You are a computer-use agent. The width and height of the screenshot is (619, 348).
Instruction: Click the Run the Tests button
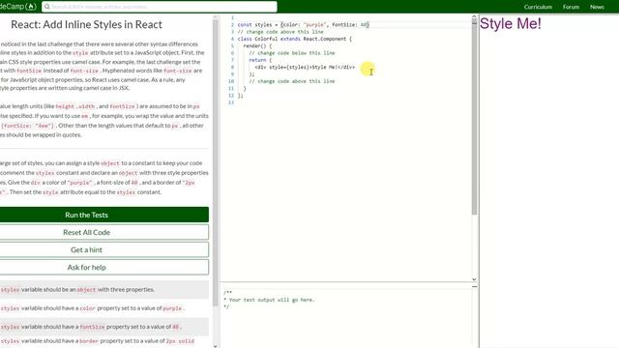click(x=104, y=215)
